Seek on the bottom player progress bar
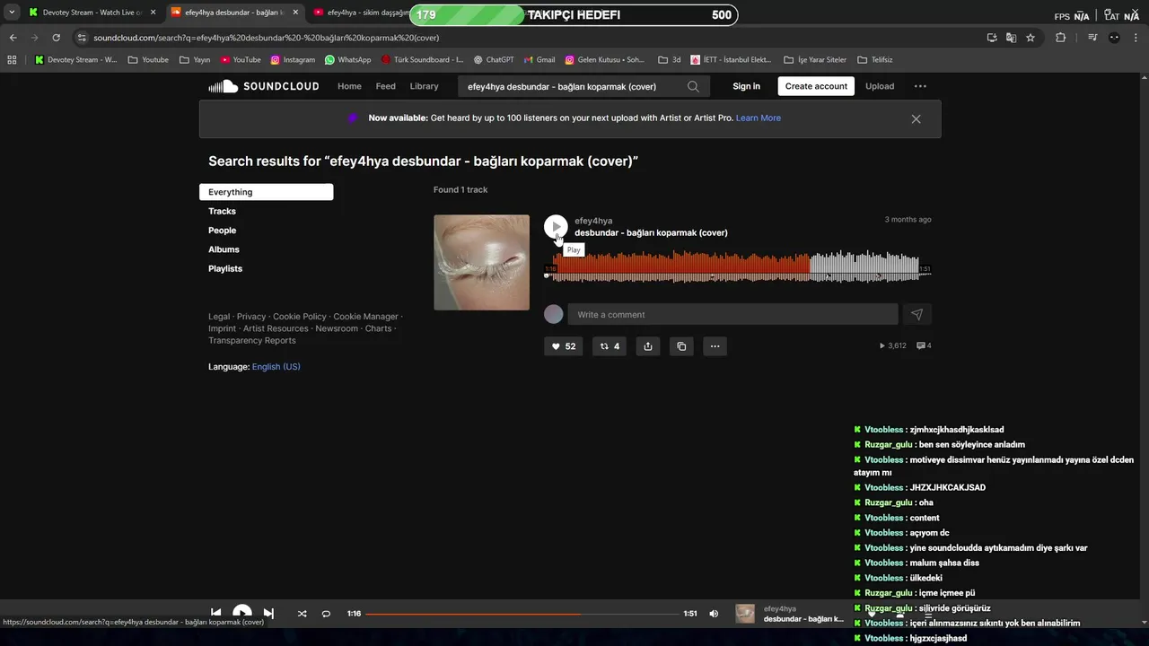 pos(522,614)
